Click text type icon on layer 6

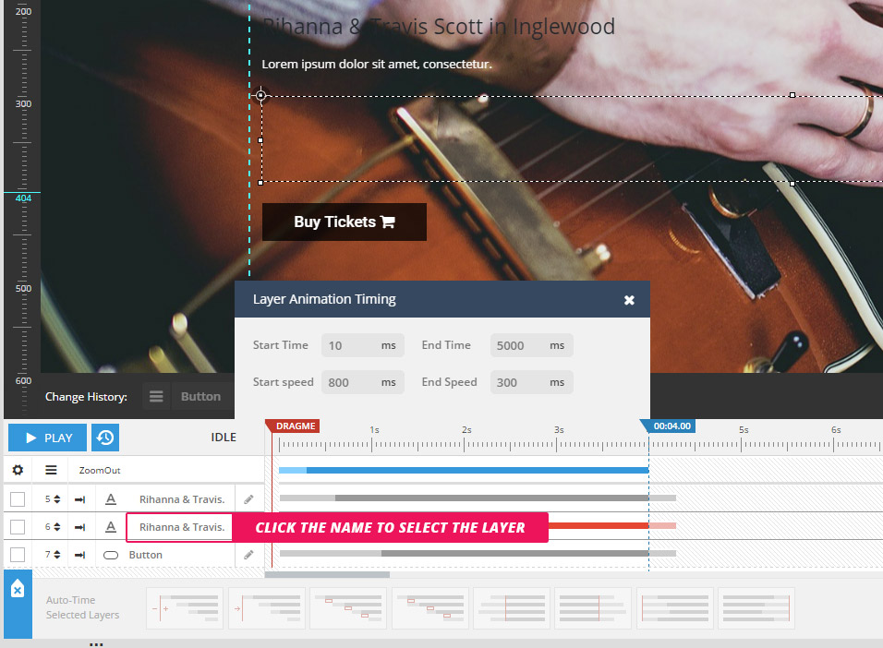point(111,527)
